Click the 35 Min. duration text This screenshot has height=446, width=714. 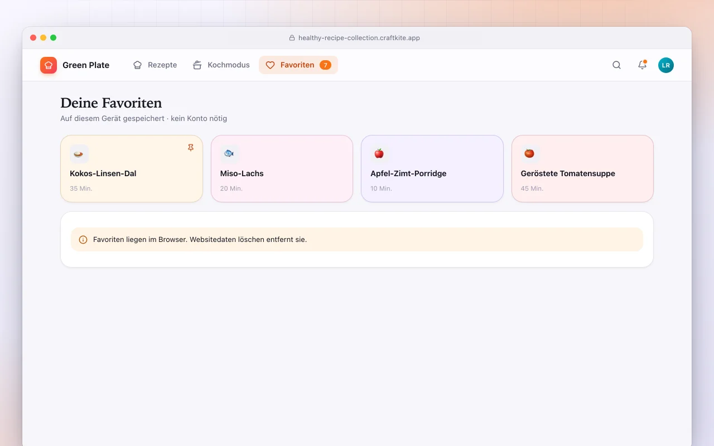coord(81,188)
